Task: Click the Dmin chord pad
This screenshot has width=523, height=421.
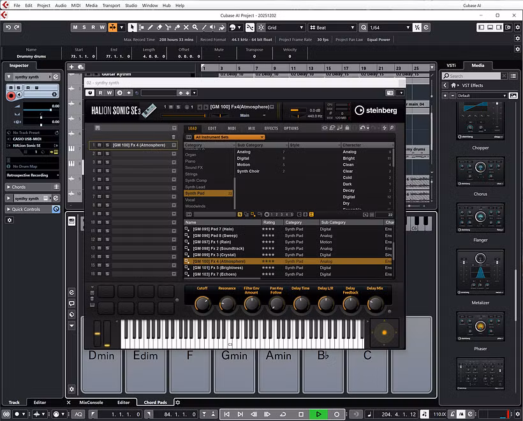Action: (101, 371)
